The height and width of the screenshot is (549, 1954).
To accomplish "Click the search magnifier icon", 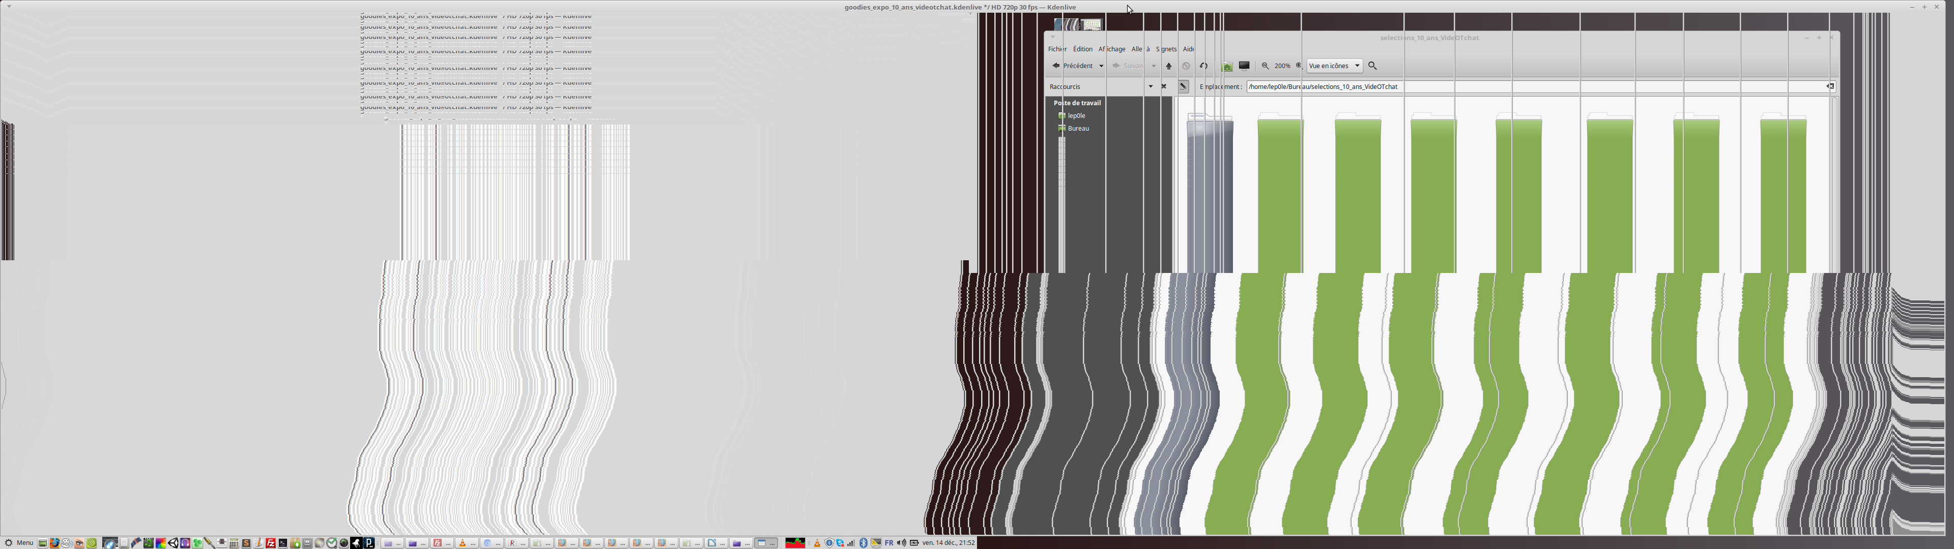I will pyautogui.click(x=1372, y=66).
